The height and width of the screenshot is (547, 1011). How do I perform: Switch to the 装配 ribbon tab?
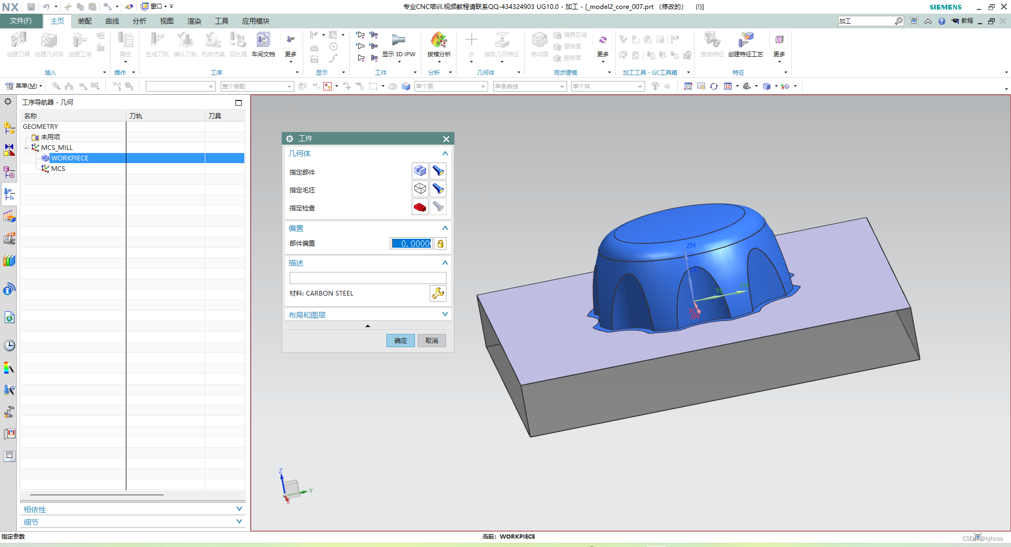(x=85, y=21)
